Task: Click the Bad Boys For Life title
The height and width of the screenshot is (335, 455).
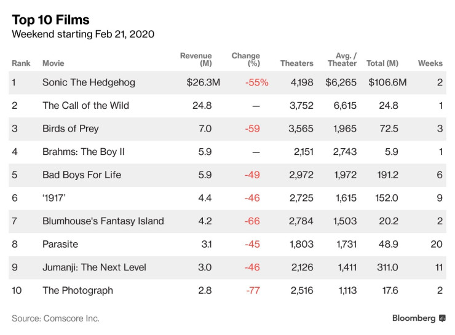Action: pos(81,175)
